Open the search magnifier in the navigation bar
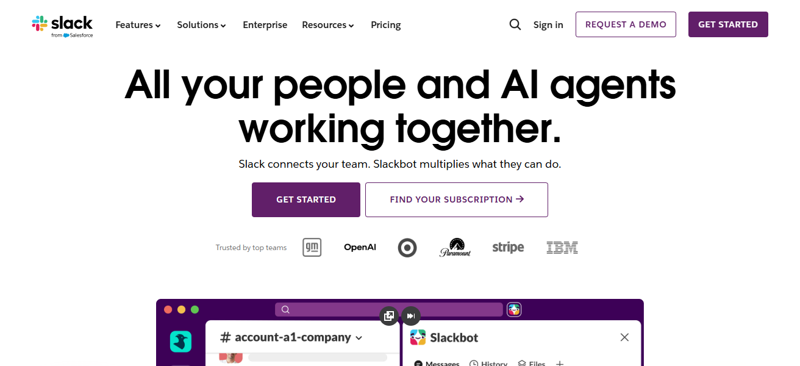The height and width of the screenshot is (366, 800). click(515, 24)
